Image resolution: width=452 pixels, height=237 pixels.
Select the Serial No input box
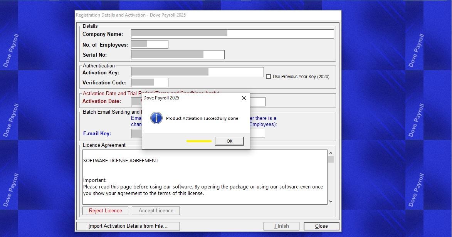click(178, 54)
